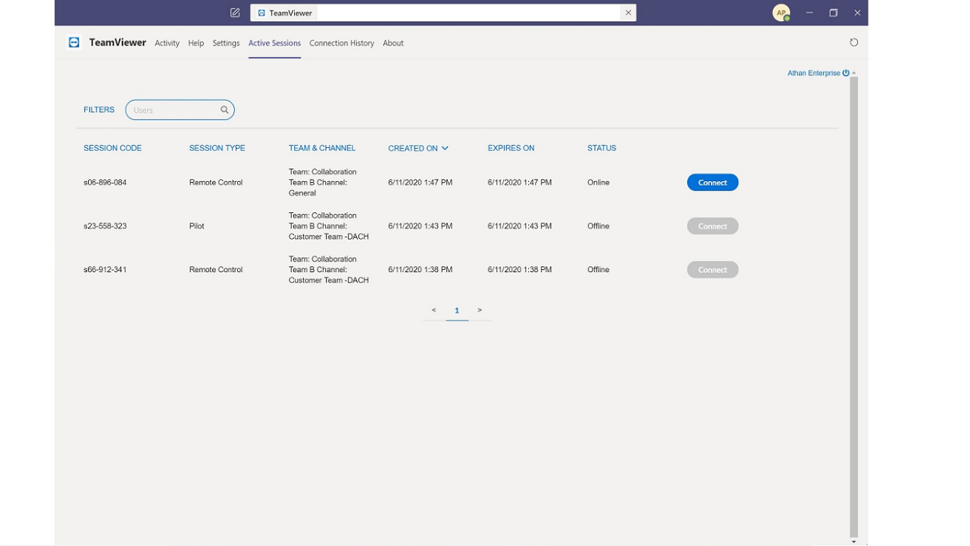Viewport: 970px width, 546px height.
Task: Go to next page arrow
Action: 480,310
